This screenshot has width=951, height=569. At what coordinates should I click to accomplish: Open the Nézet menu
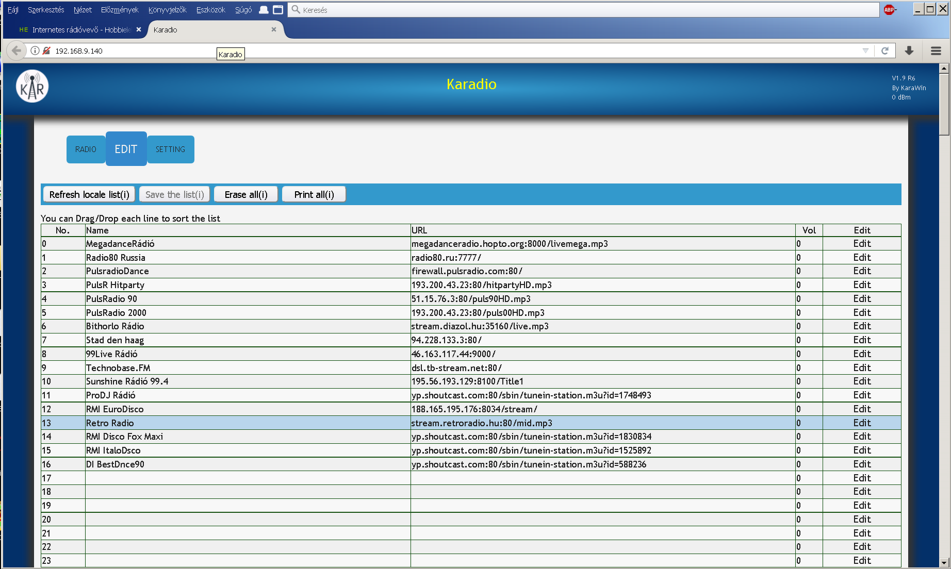(83, 10)
